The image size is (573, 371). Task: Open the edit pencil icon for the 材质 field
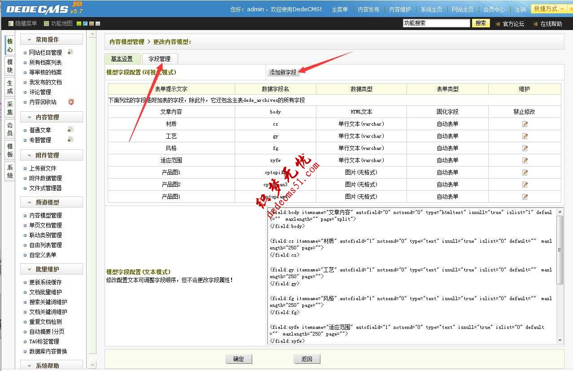pos(525,123)
